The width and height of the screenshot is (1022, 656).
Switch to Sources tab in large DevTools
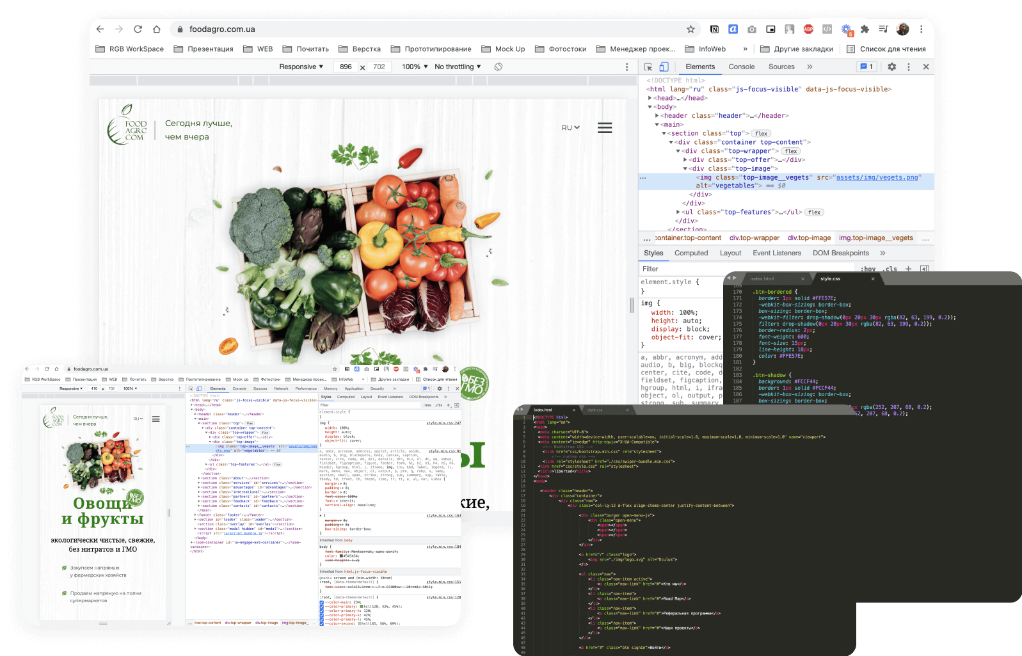point(781,67)
